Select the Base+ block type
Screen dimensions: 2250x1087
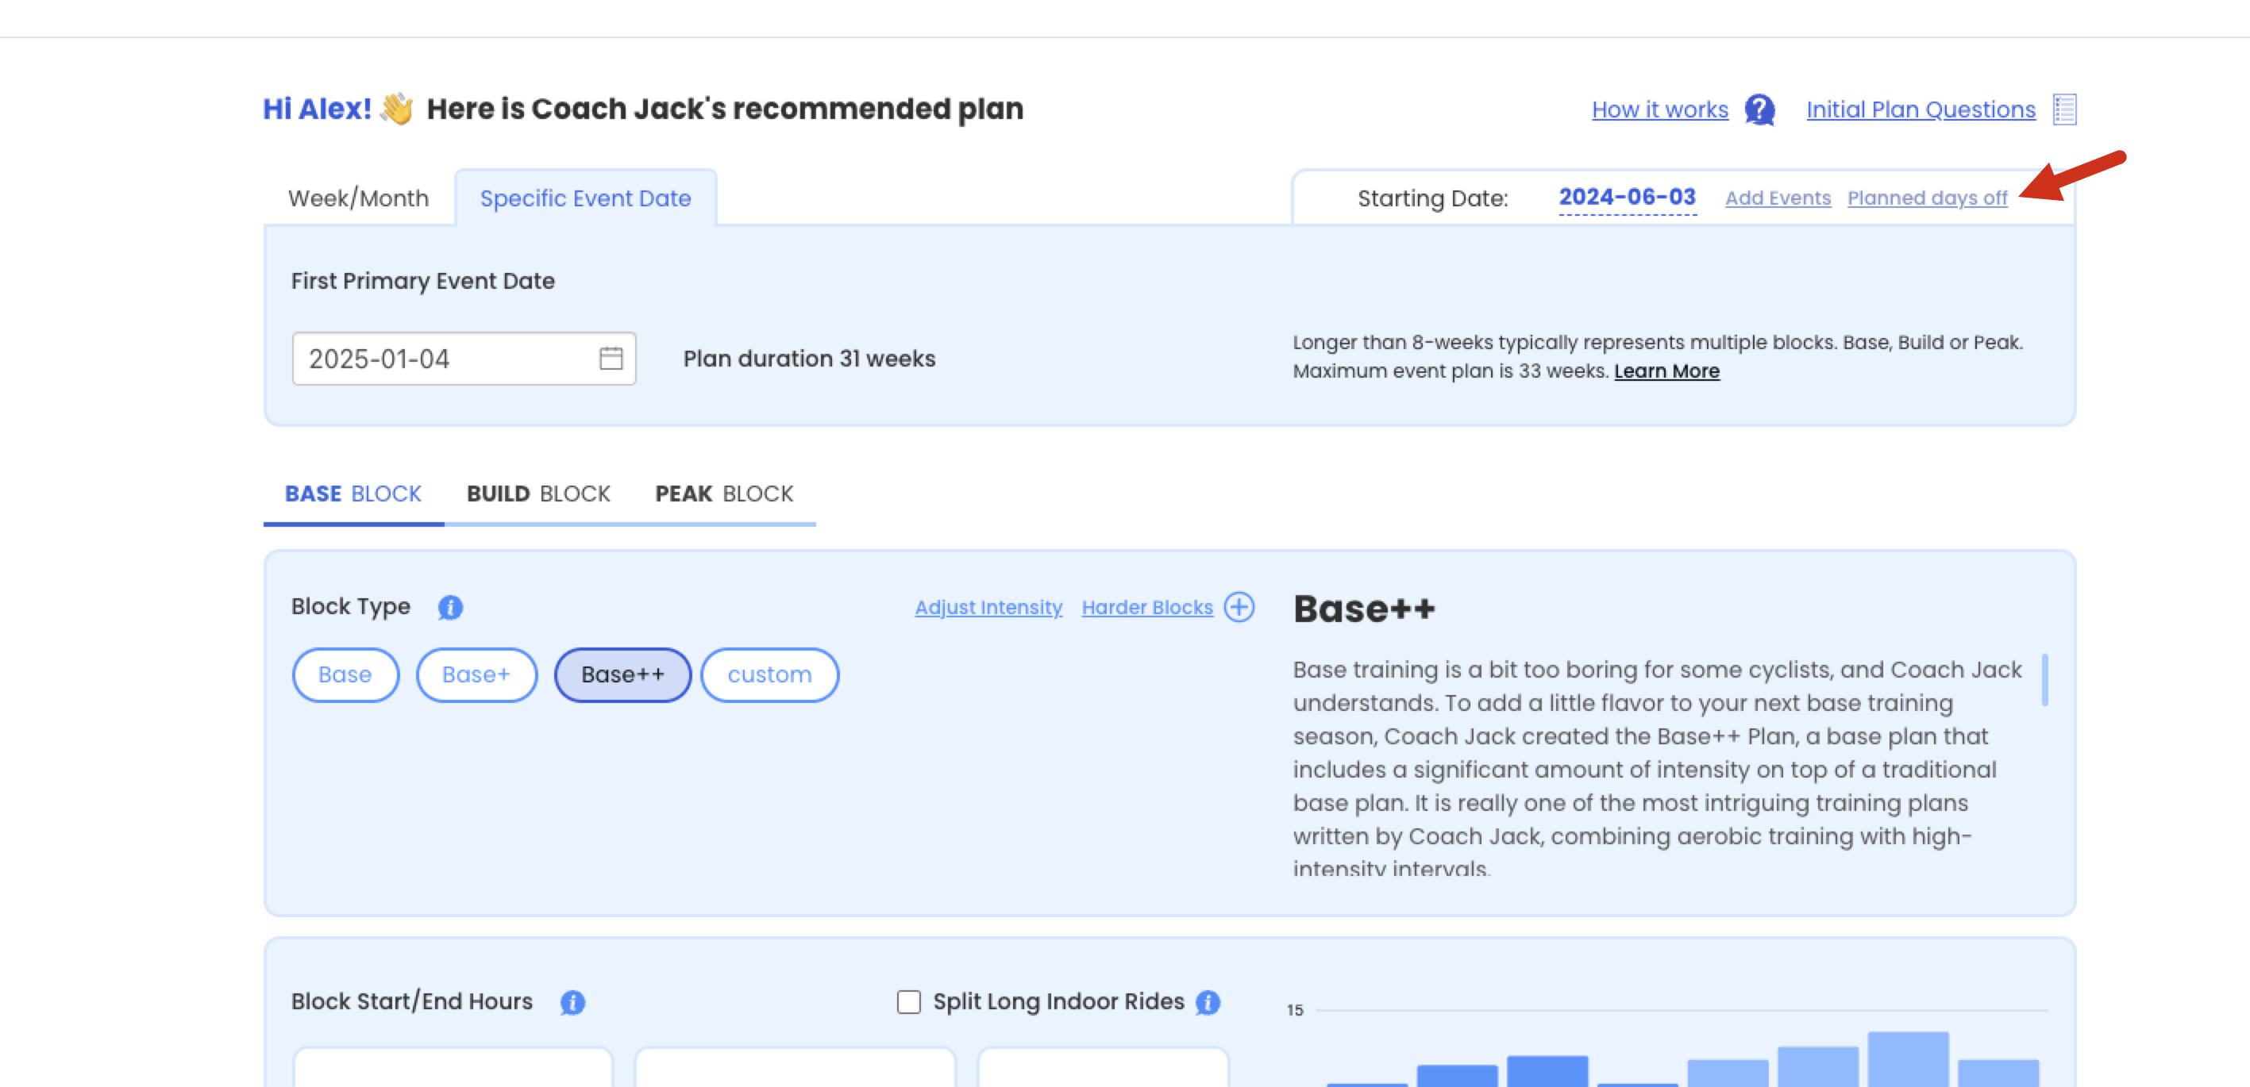tap(476, 675)
